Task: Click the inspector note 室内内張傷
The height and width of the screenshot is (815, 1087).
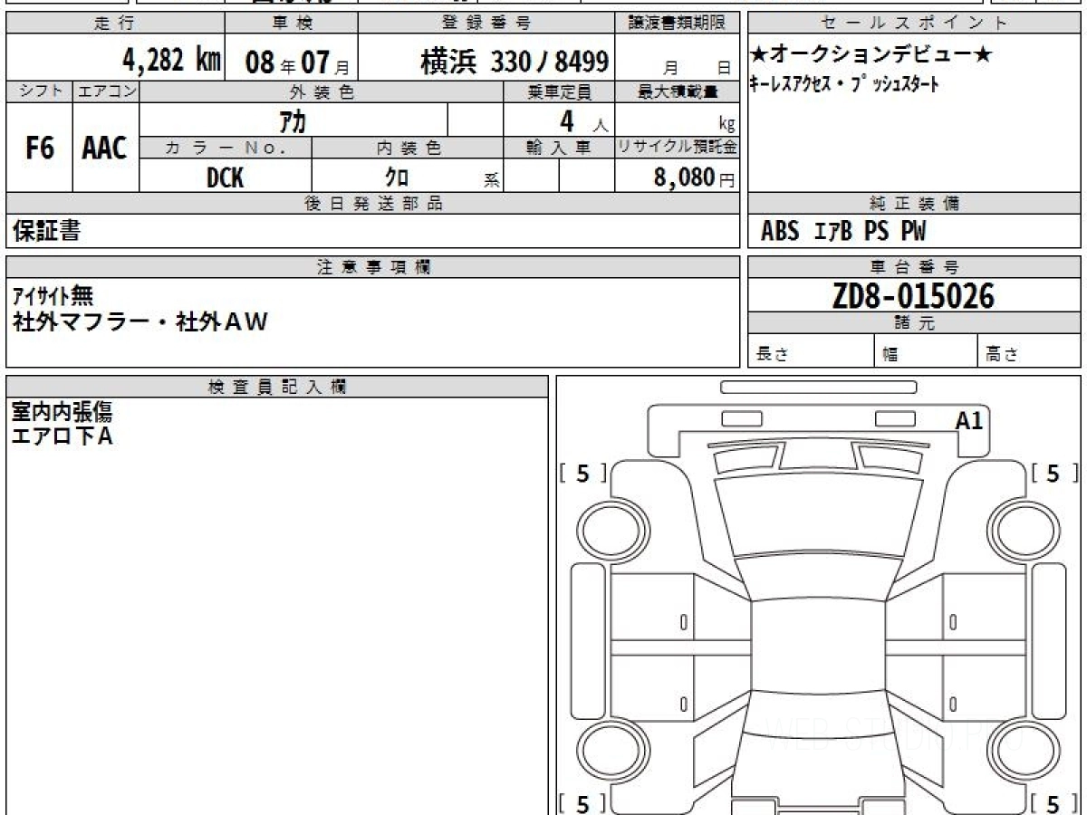Action: [x=62, y=413]
